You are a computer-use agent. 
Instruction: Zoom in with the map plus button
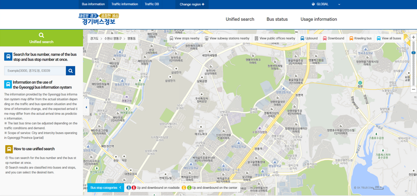[413, 37]
